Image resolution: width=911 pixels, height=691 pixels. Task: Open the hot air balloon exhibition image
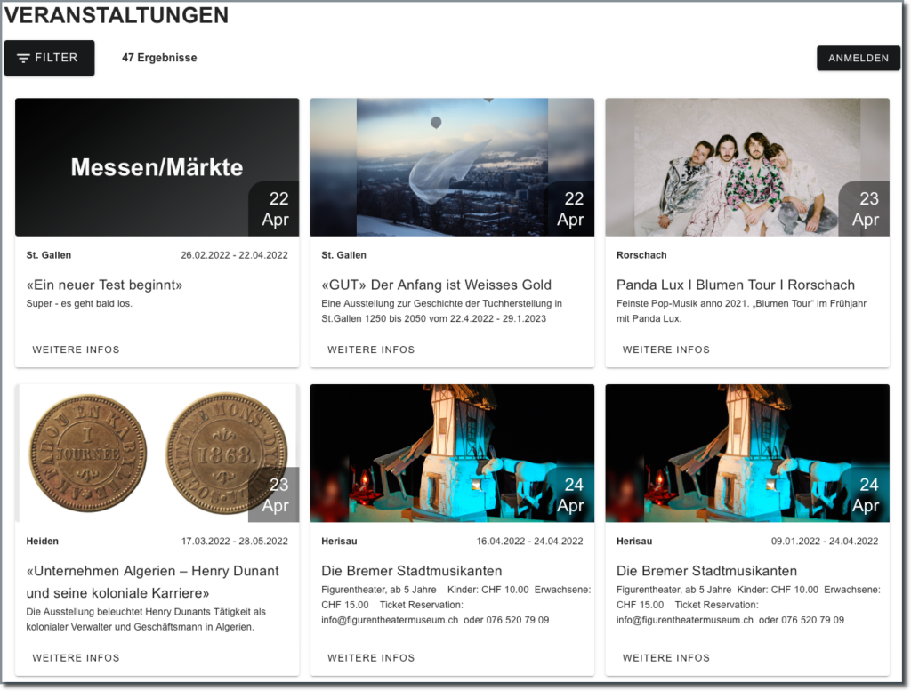451,166
